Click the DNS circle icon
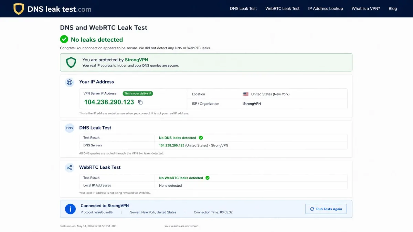Screen dimensions: 413x232 (x=70, y=128)
